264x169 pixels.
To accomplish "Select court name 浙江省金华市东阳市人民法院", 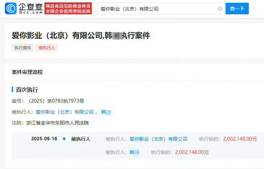I will click(57, 123).
